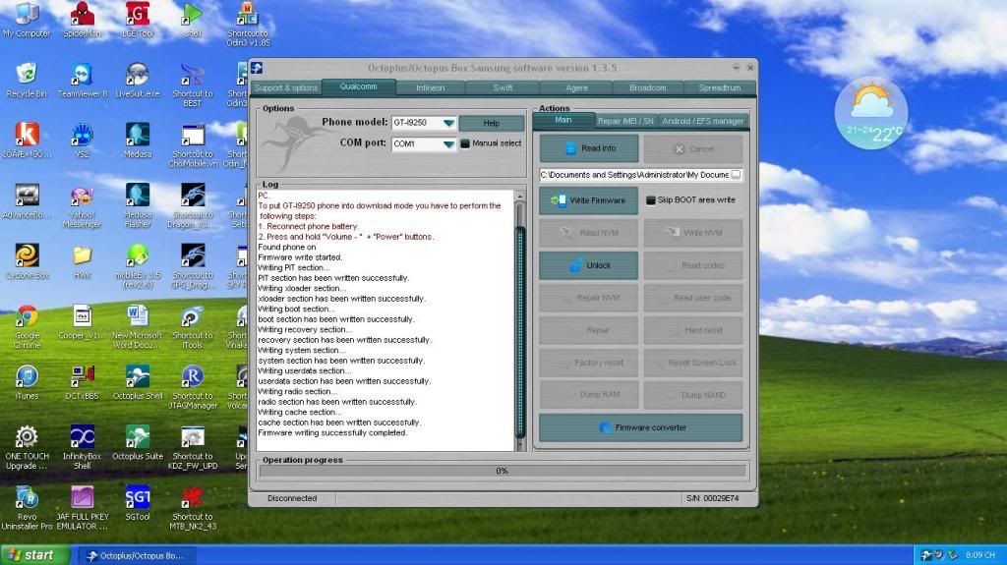Screen dimensions: 1007x565
Task: Open Shortcut to BEST icon
Action: click(193, 85)
